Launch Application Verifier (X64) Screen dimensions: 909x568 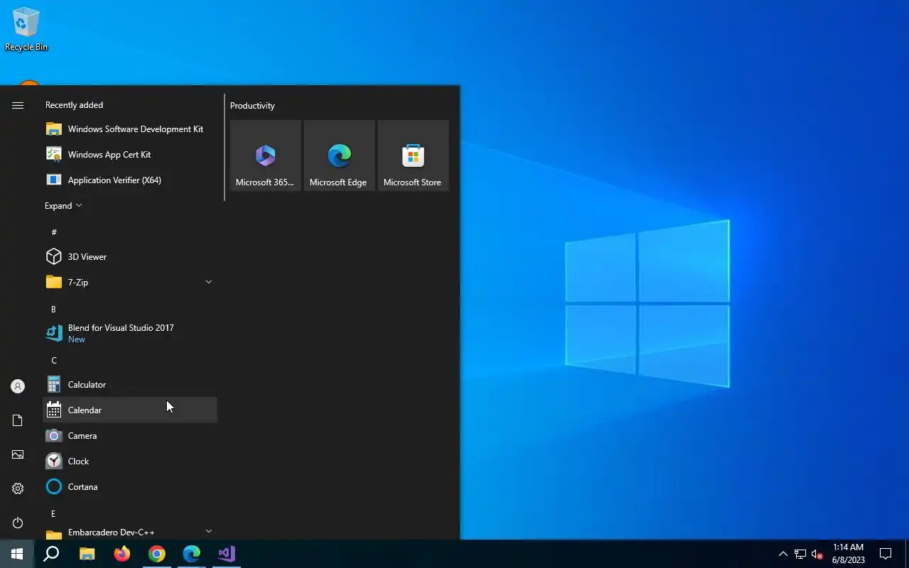pyautogui.click(x=130, y=180)
